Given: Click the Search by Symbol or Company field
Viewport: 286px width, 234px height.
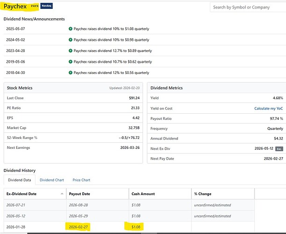Looking at the screenshot, I should [246, 7].
